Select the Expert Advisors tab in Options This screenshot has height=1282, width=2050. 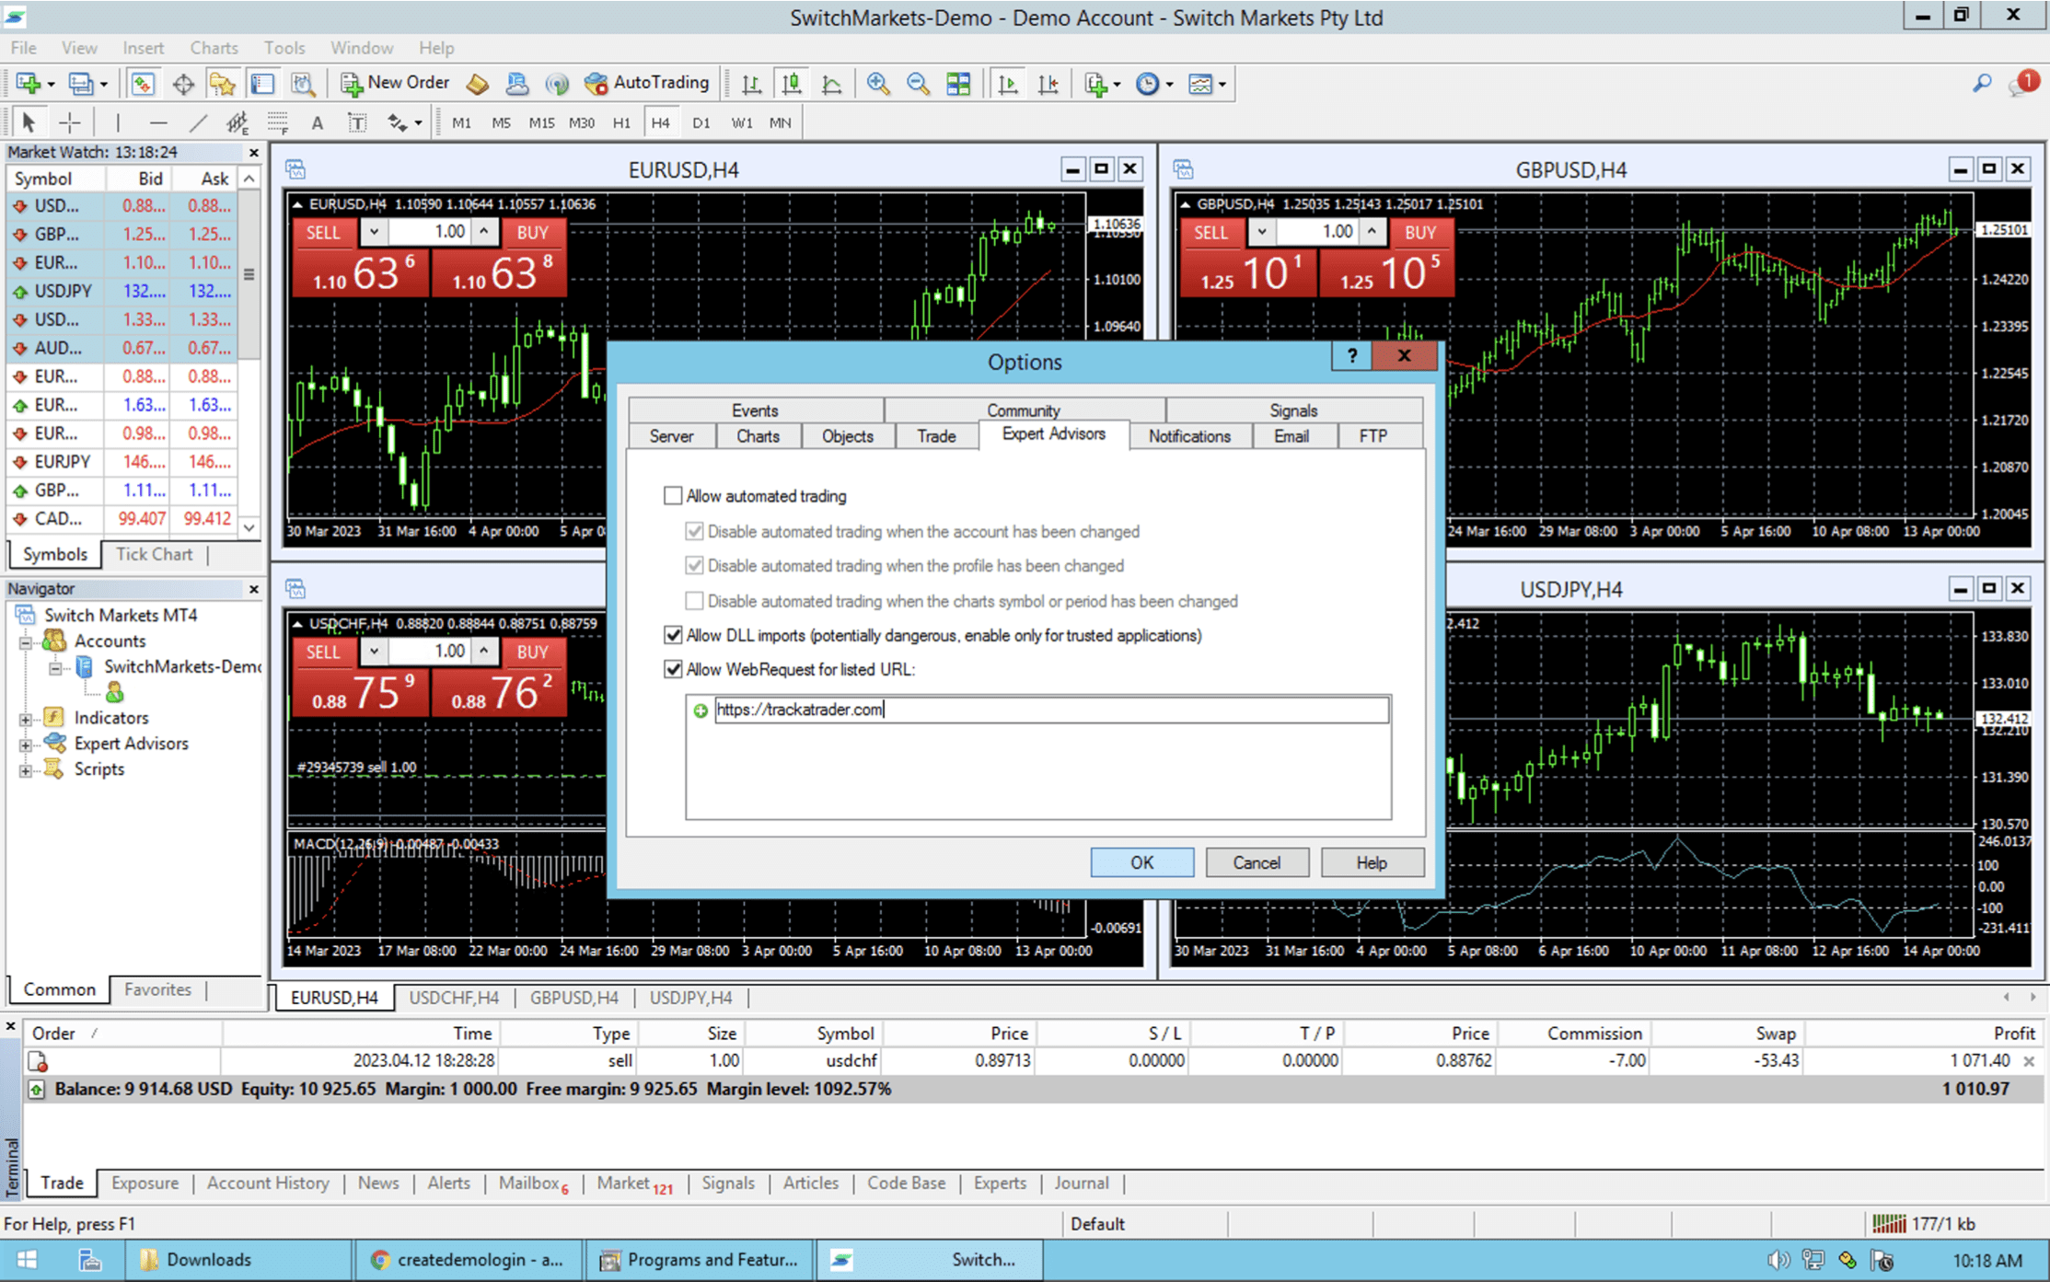[x=1051, y=434]
